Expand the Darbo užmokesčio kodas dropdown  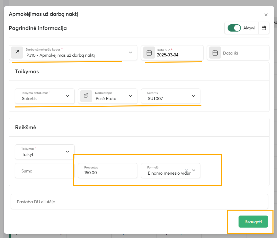click(x=131, y=52)
